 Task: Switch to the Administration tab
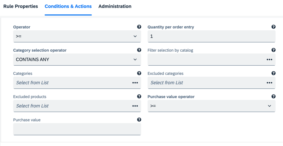pyautogui.click(x=115, y=6)
